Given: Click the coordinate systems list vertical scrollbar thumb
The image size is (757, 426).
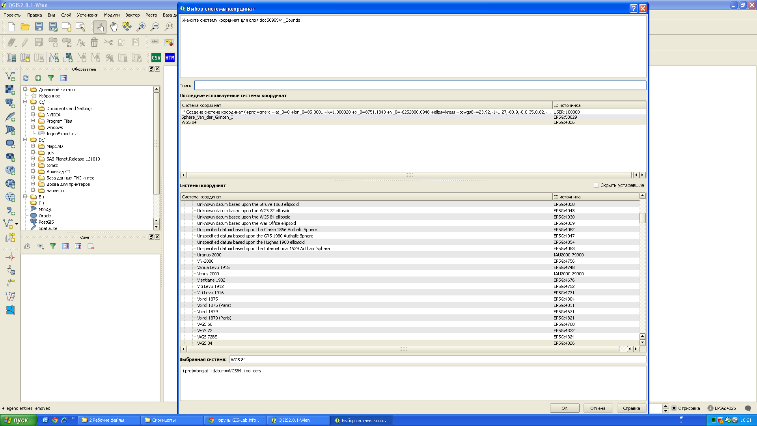Looking at the screenshot, I should pyautogui.click(x=642, y=218).
